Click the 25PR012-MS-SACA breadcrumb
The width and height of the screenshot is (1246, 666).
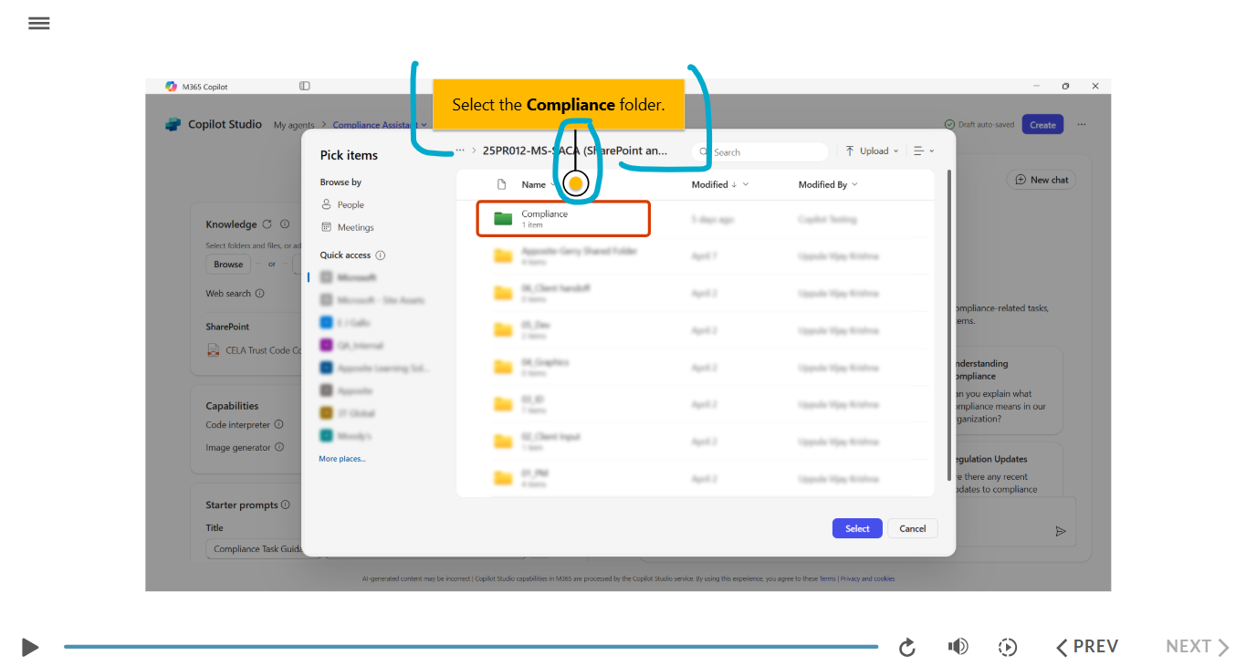click(575, 151)
